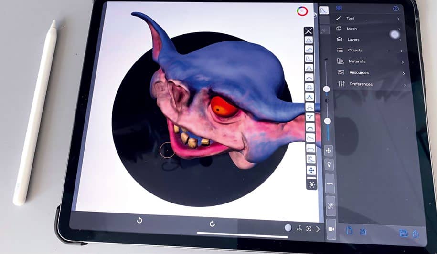Screen dimensions: 437x254
Task: Expand the Resources row chevron
Action: (404, 73)
